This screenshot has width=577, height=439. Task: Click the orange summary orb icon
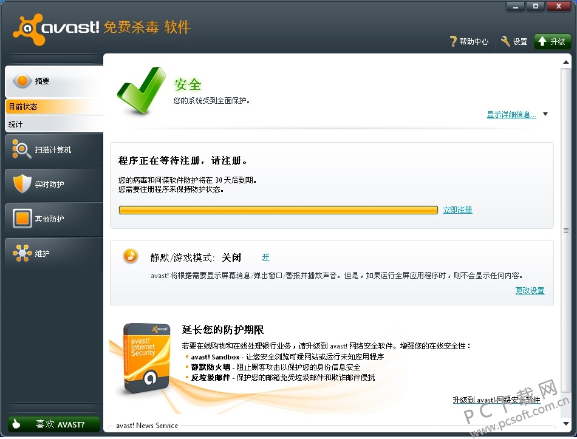pos(22,81)
